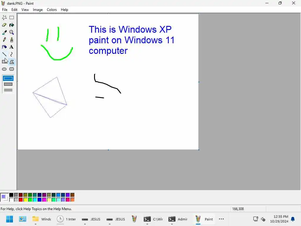The image size is (301, 226).
Task: Choose the hot pink swatch
Action: pos(68,200)
